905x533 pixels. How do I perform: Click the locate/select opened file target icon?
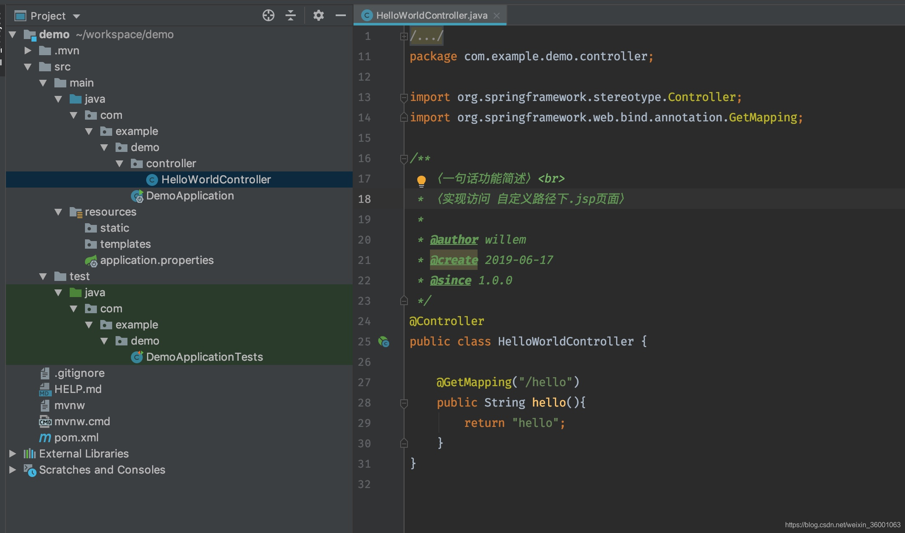268,16
